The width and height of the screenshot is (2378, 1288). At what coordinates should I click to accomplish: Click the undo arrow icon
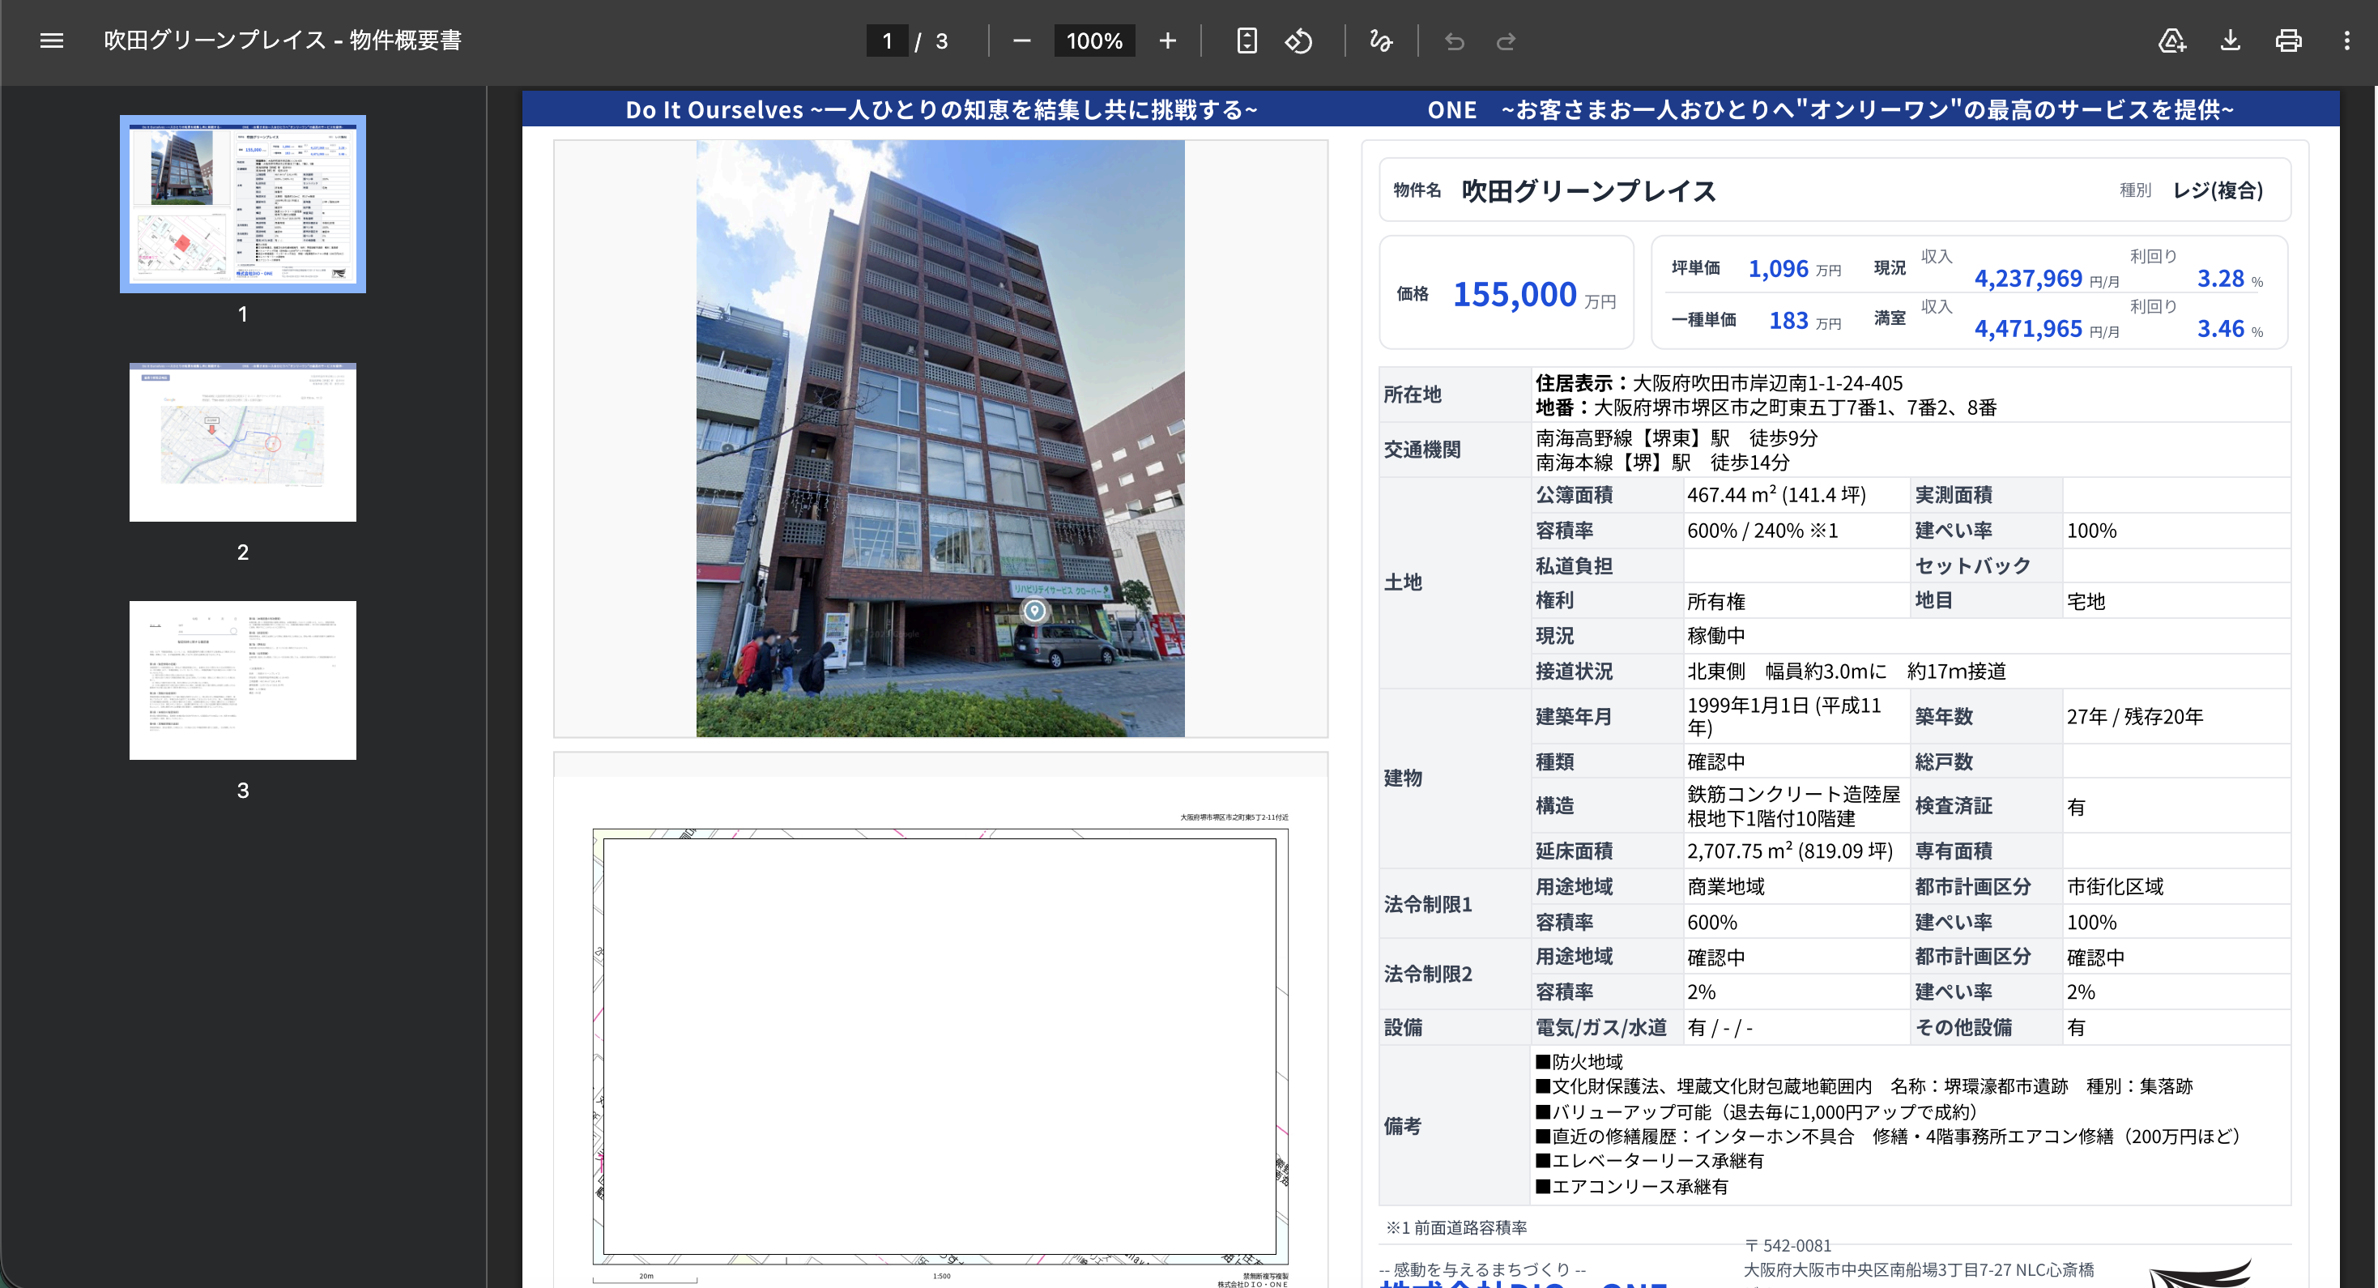(x=1455, y=41)
